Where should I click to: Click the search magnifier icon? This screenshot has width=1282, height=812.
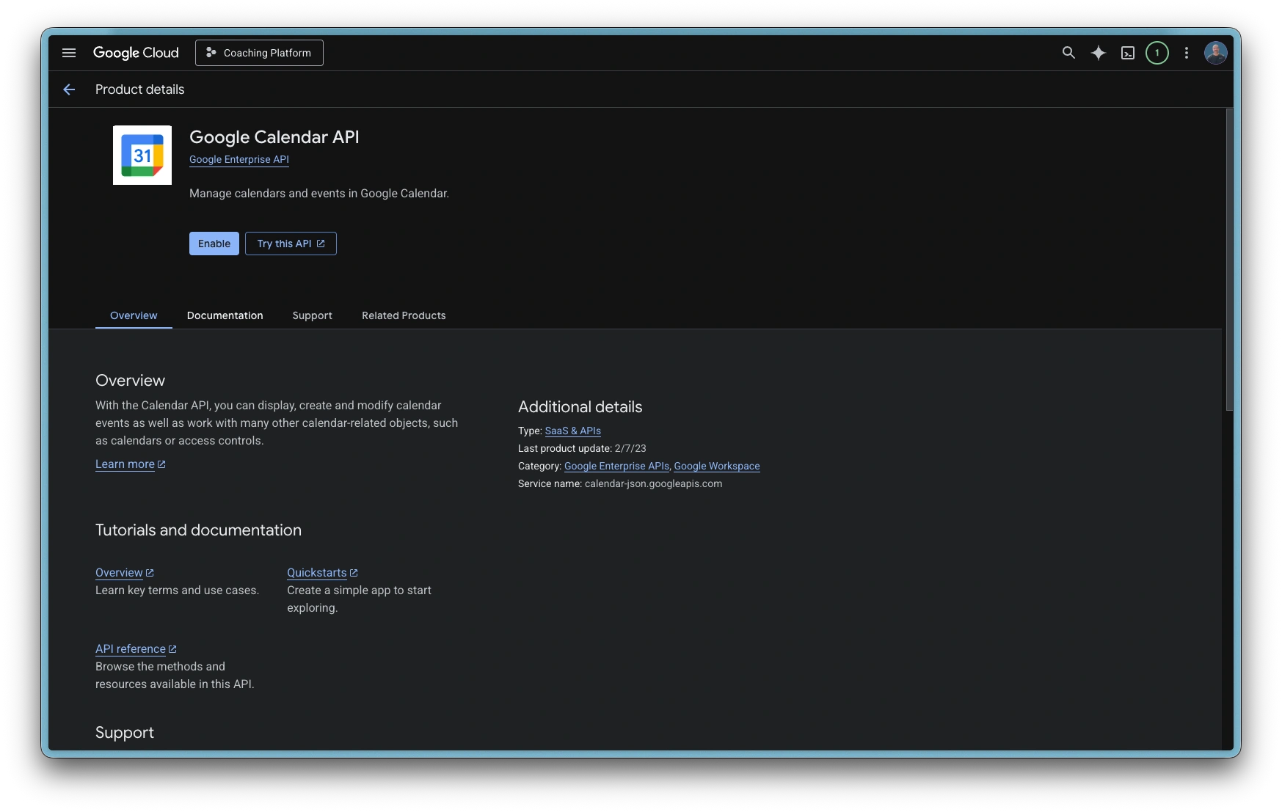1068,53
